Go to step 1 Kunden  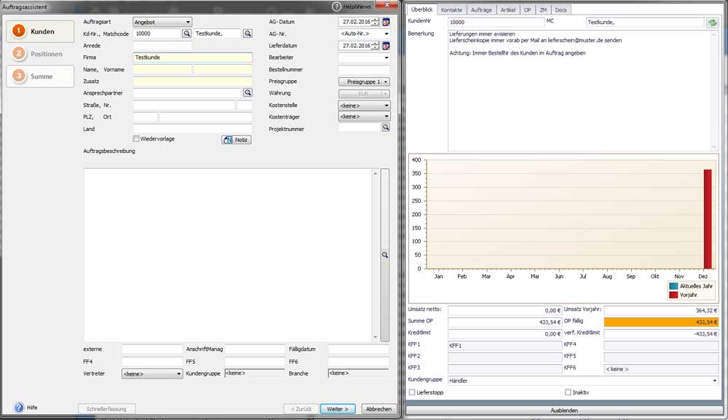pyautogui.click(x=40, y=31)
